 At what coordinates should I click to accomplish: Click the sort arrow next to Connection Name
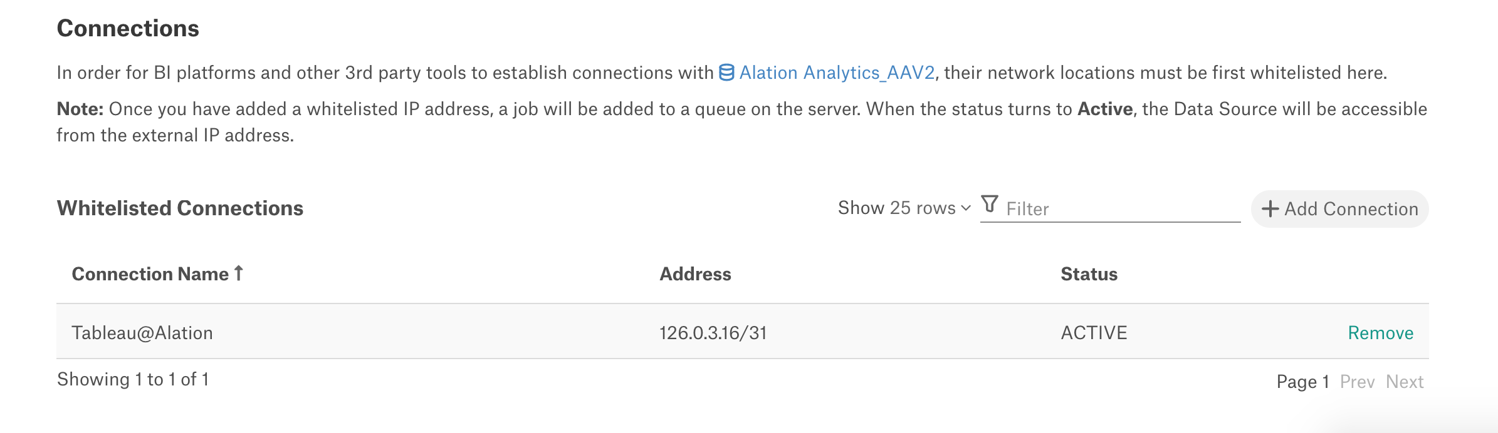click(x=239, y=273)
